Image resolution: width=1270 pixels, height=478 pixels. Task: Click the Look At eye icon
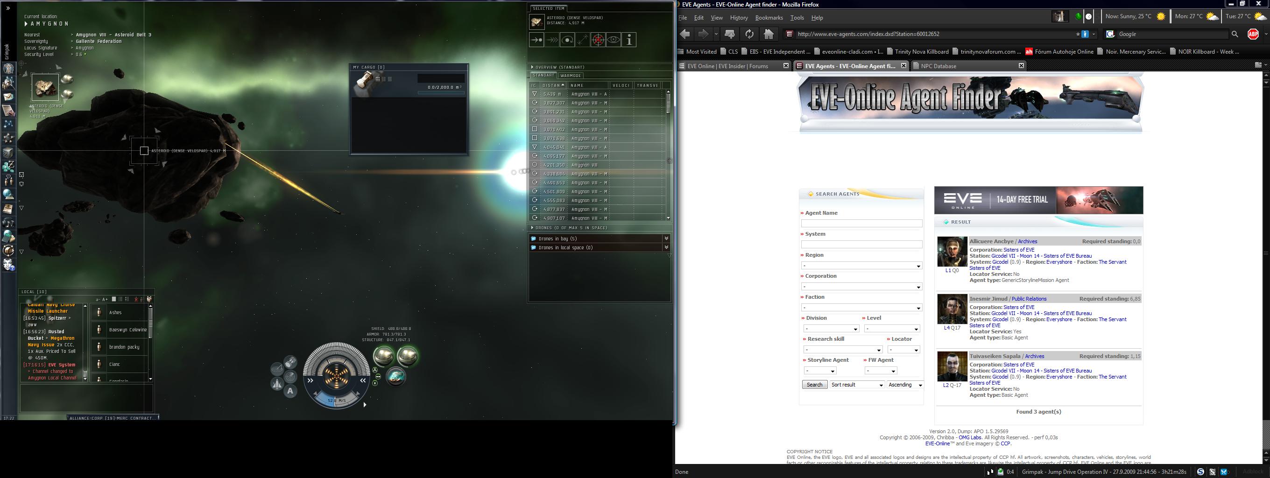(614, 40)
